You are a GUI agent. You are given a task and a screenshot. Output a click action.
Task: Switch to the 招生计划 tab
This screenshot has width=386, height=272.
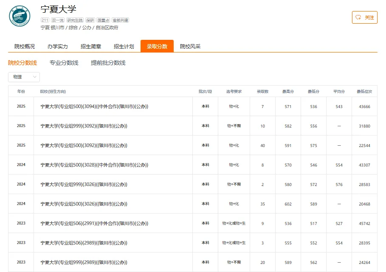124,46
